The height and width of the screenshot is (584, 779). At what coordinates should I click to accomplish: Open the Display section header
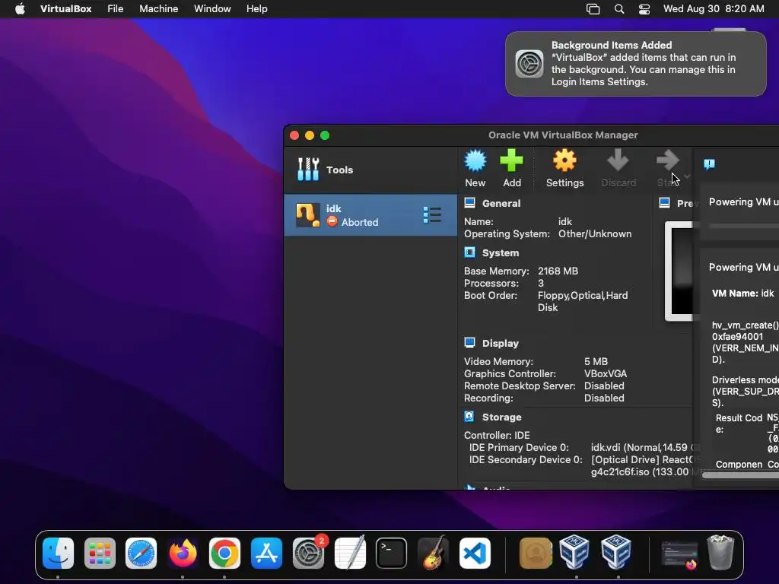[x=501, y=343]
